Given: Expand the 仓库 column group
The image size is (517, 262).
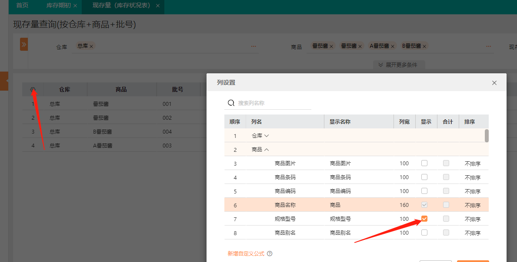Looking at the screenshot, I should [x=267, y=136].
